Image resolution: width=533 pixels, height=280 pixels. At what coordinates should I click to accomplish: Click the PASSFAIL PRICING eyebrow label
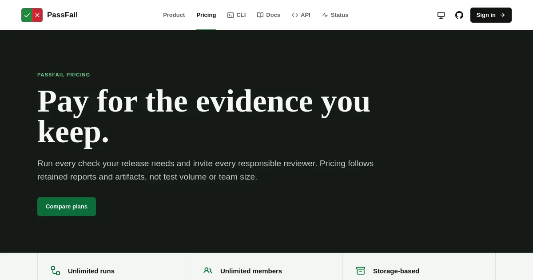click(64, 75)
